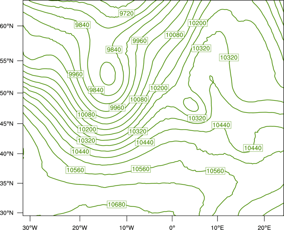The image size is (284, 230).
Task: Click the 30°W longitude axis label
Action: pos(30,227)
